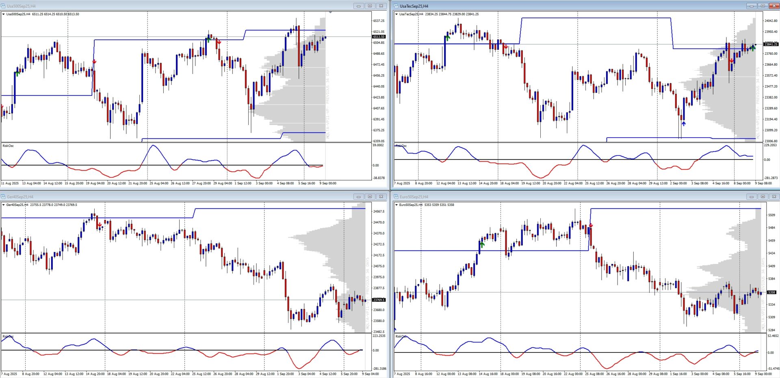Image resolution: width=780 pixels, height=378 pixels.
Task: Select the green up arrow on Euro50Sep25 chart
Action: click(x=482, y=244)
